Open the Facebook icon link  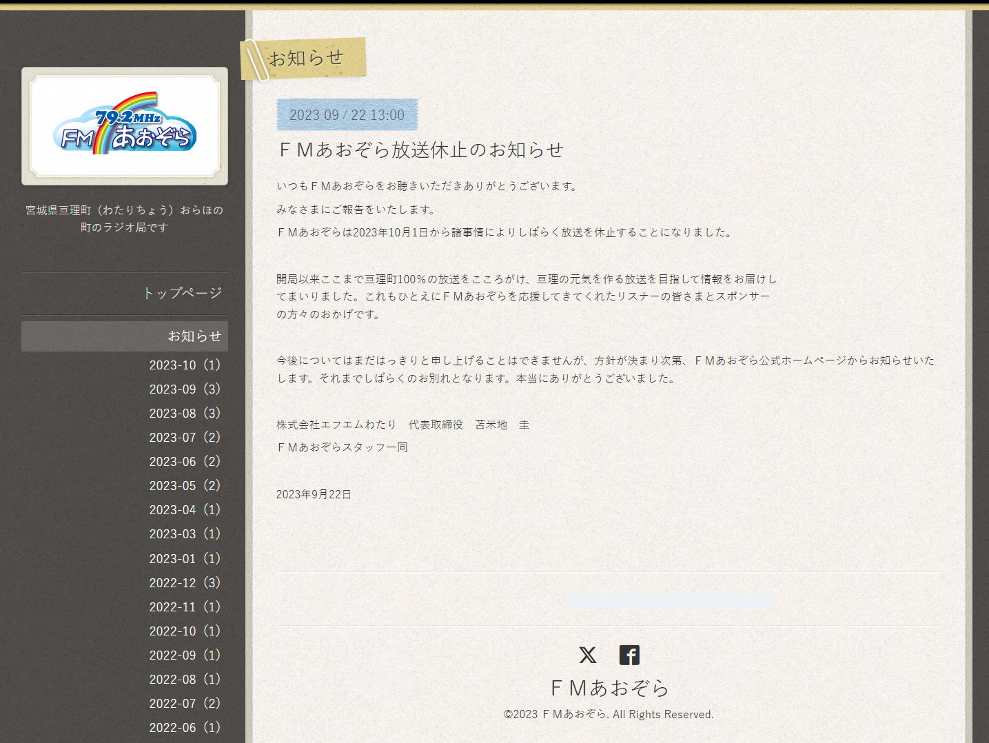pyautogui.click(x=629, y=655)
